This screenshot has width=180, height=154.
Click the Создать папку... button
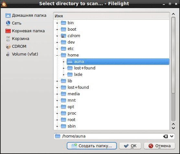(92, 146)
